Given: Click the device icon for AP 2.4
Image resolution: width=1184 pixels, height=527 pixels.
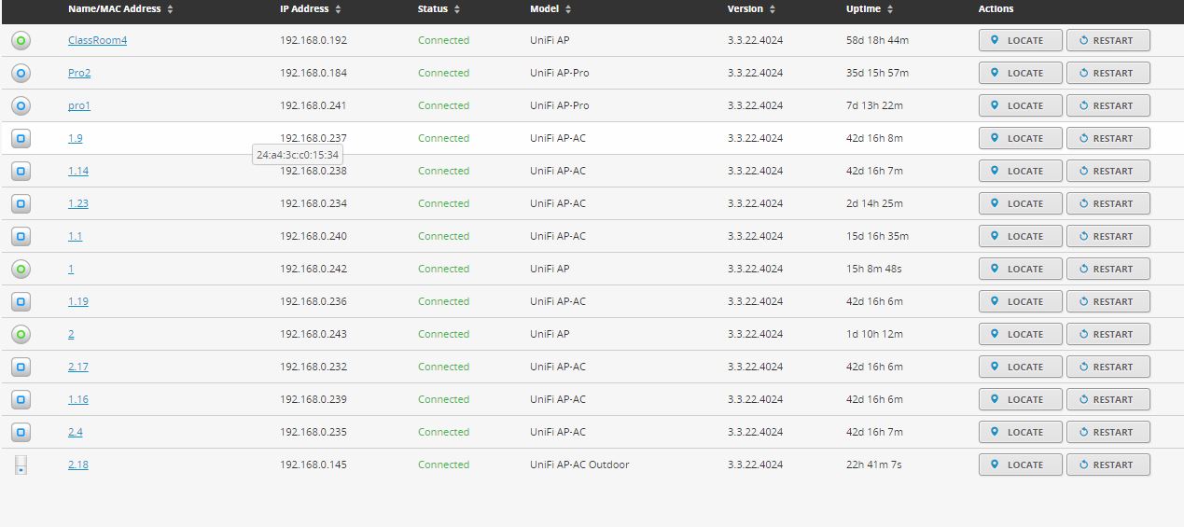Looking at the screenshot, I should 21,433.
